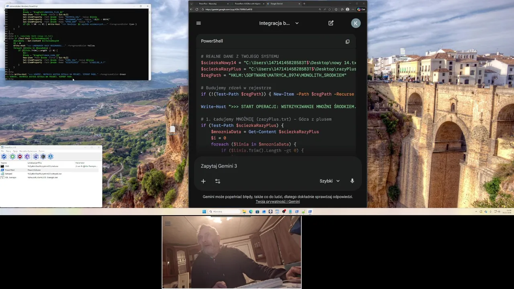Start a new chat with pencil icon
The image size is (514, 289).
coord(331,23)
